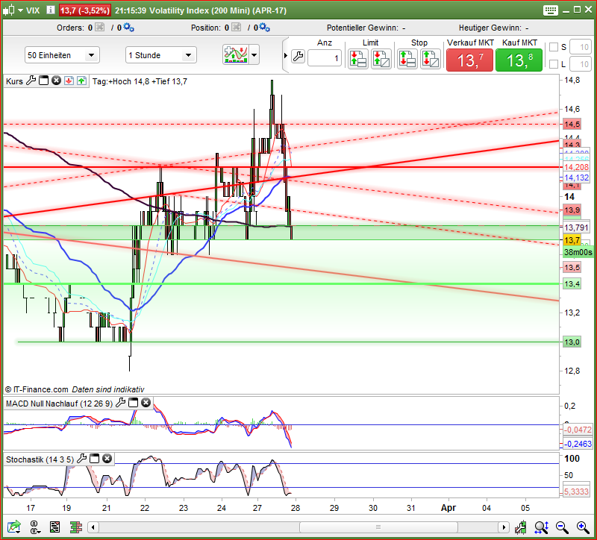Click the add indicators chart icon
The height and width of the screenshot is (540, 597).
click(x=236, y=54)
